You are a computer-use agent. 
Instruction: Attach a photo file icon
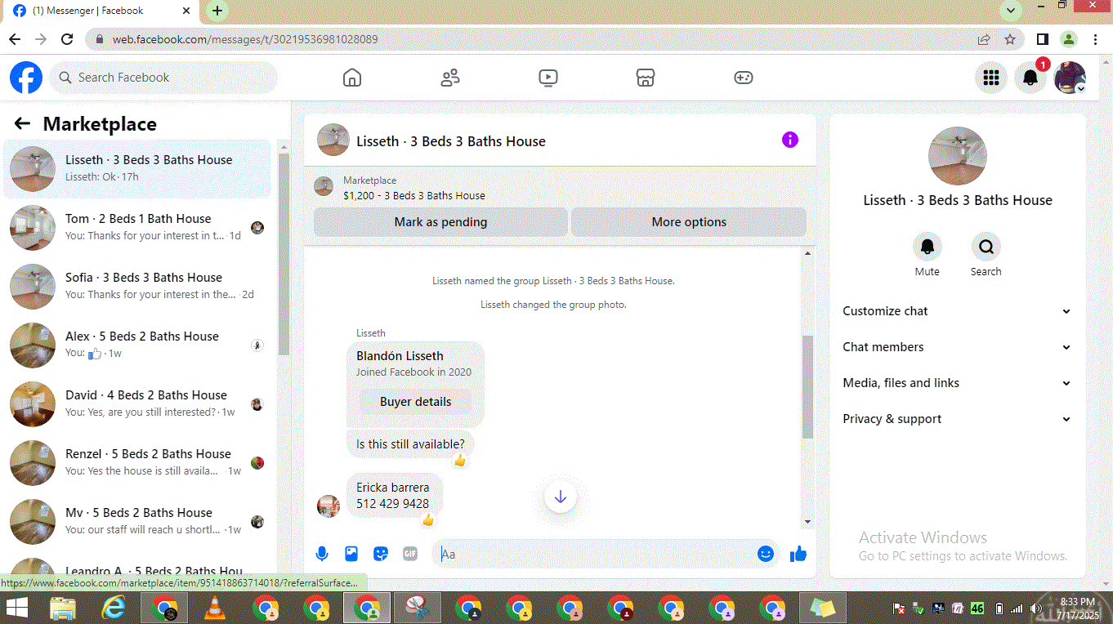click(351, 554)
